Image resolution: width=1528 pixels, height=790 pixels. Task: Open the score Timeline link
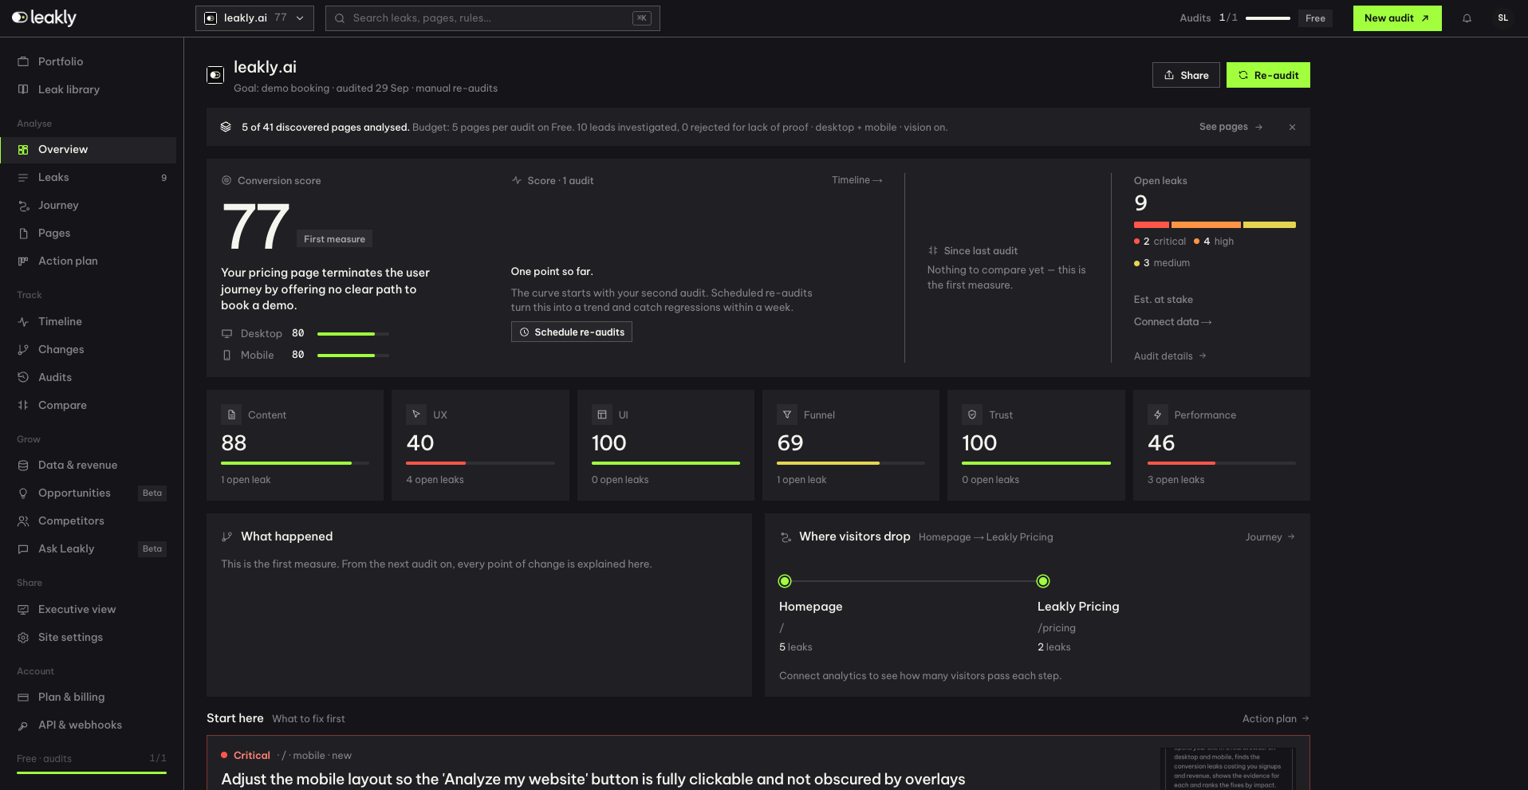coord(857,180)
